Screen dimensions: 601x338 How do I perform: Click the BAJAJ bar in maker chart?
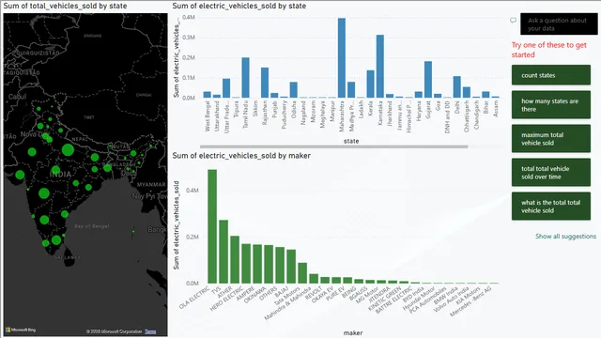(x=291, y=267)
